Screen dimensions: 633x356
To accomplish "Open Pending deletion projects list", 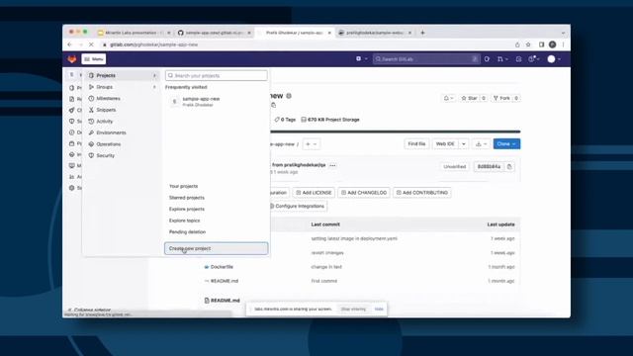I will click(187, 231).
